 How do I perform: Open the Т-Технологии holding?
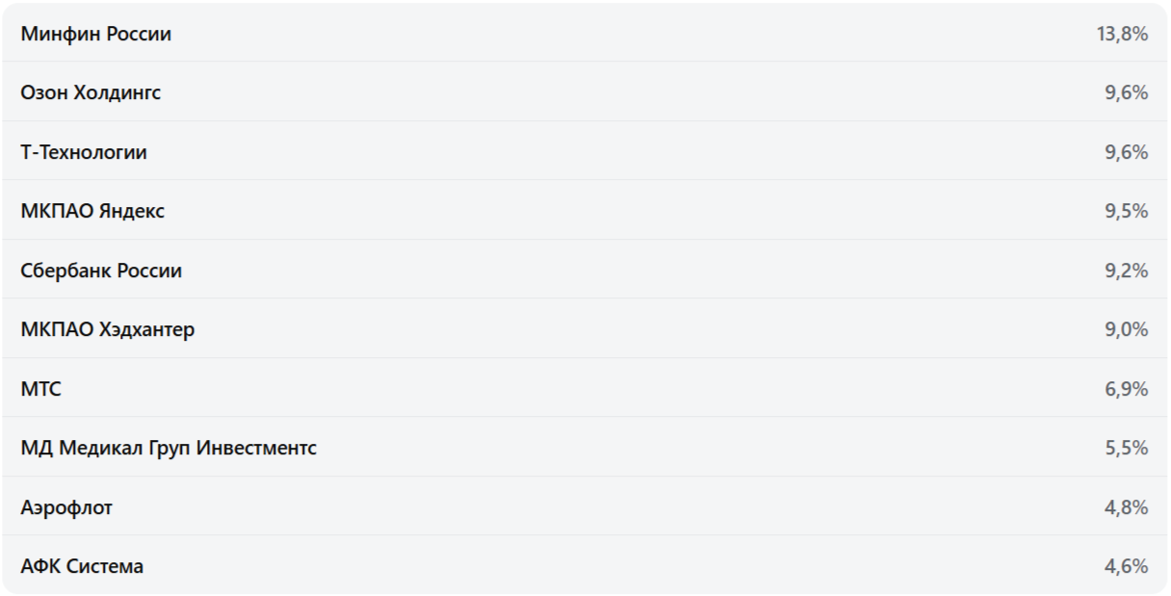coord(84,152)
